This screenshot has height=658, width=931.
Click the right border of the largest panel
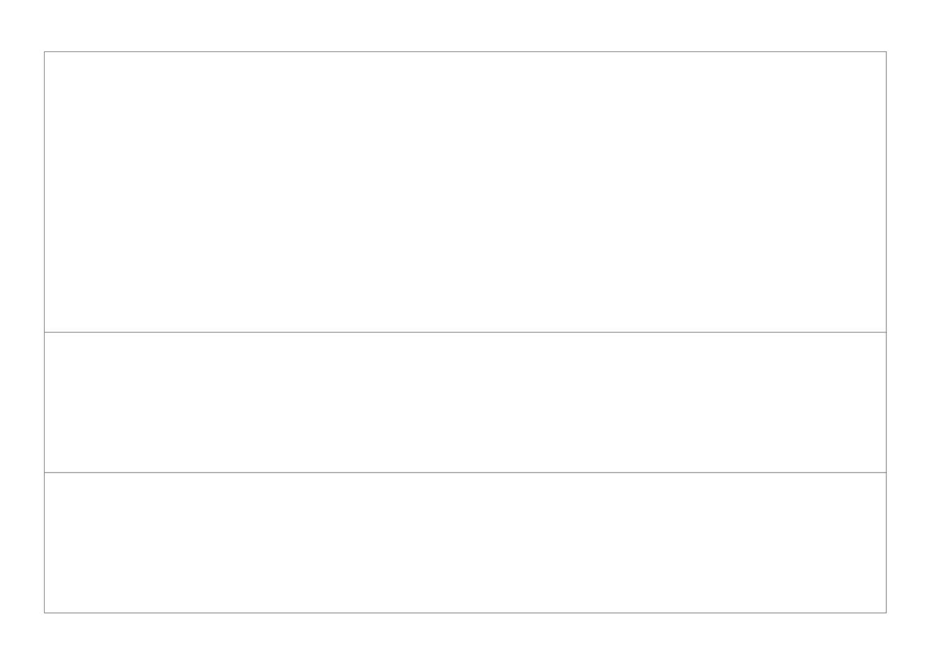coord(886,192)
